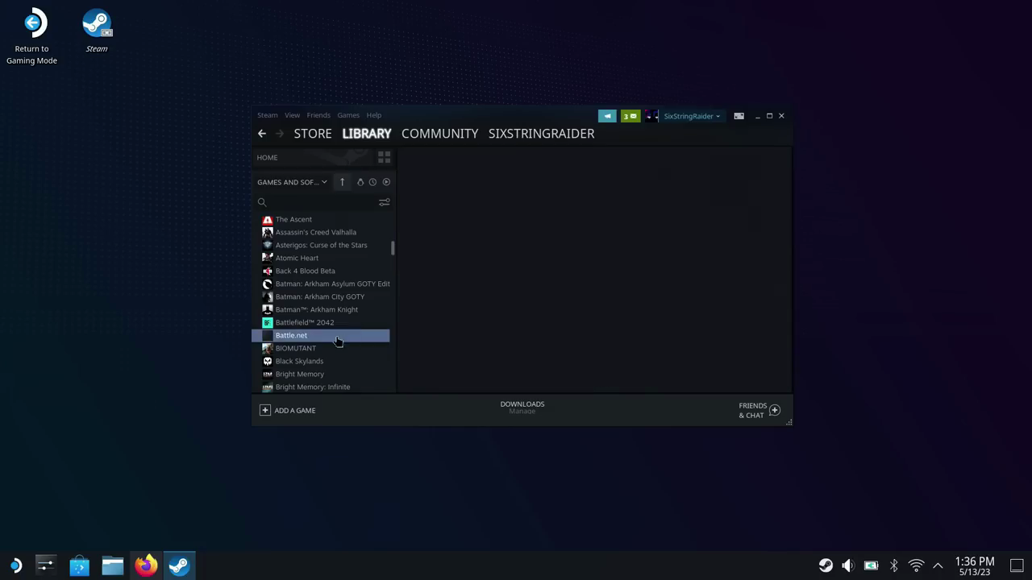Select the LIBRARY tab
1032x580 pixels.
tap(367, 134)
